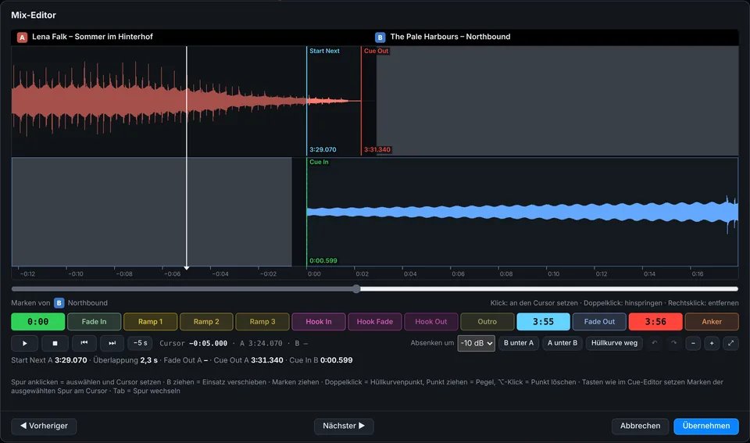Zoom out with the minus button
Image resolution: width=750 pixels, height=443 pixels.
(x=693, y=343)
